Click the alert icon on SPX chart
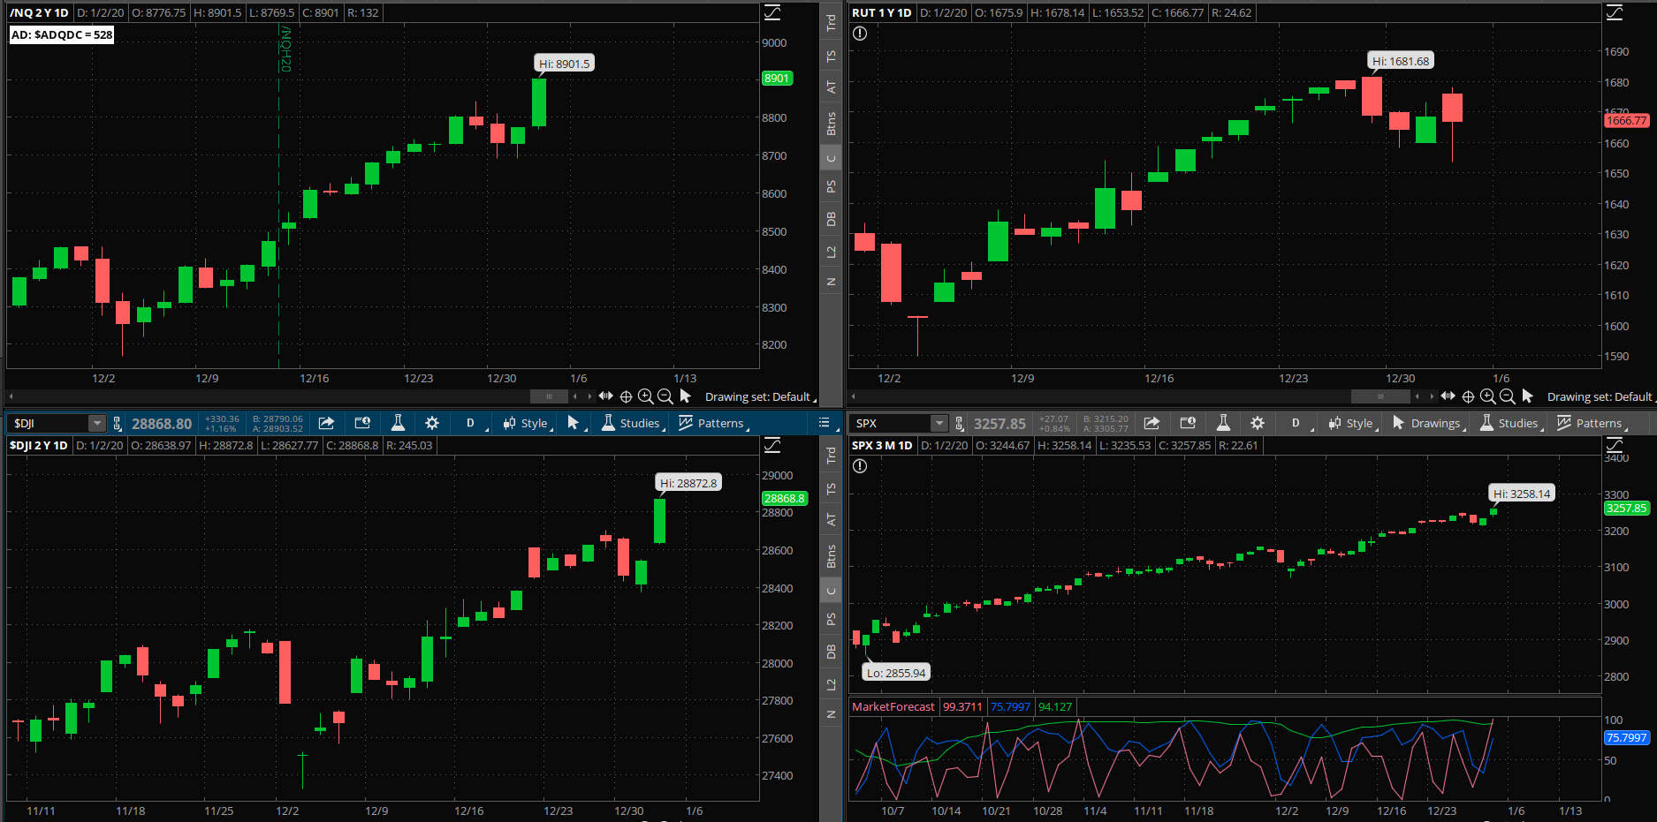The width and height of the screenshot is (1657, 822). tap(860, 466)
